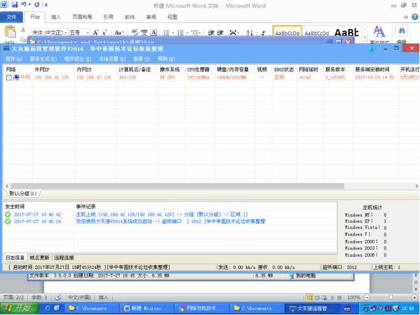Expand the multilevel list dropdown arrow
Viewport: 420px width, 315px height.
(x=199, y=33)
